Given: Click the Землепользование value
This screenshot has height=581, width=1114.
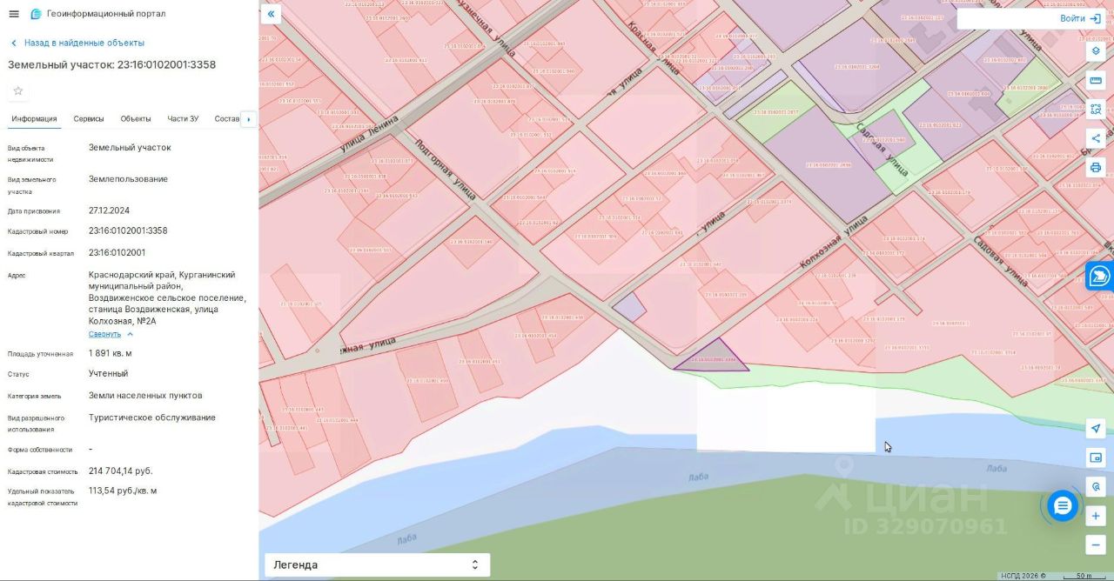Looking at the screenshot, I should [128, 179].
